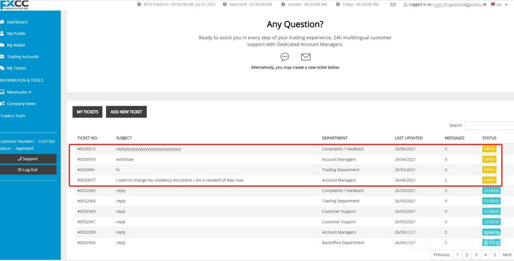Click the Support button in sidebar
This screenshot has width=514, height=261.
[x=28, y=159]
